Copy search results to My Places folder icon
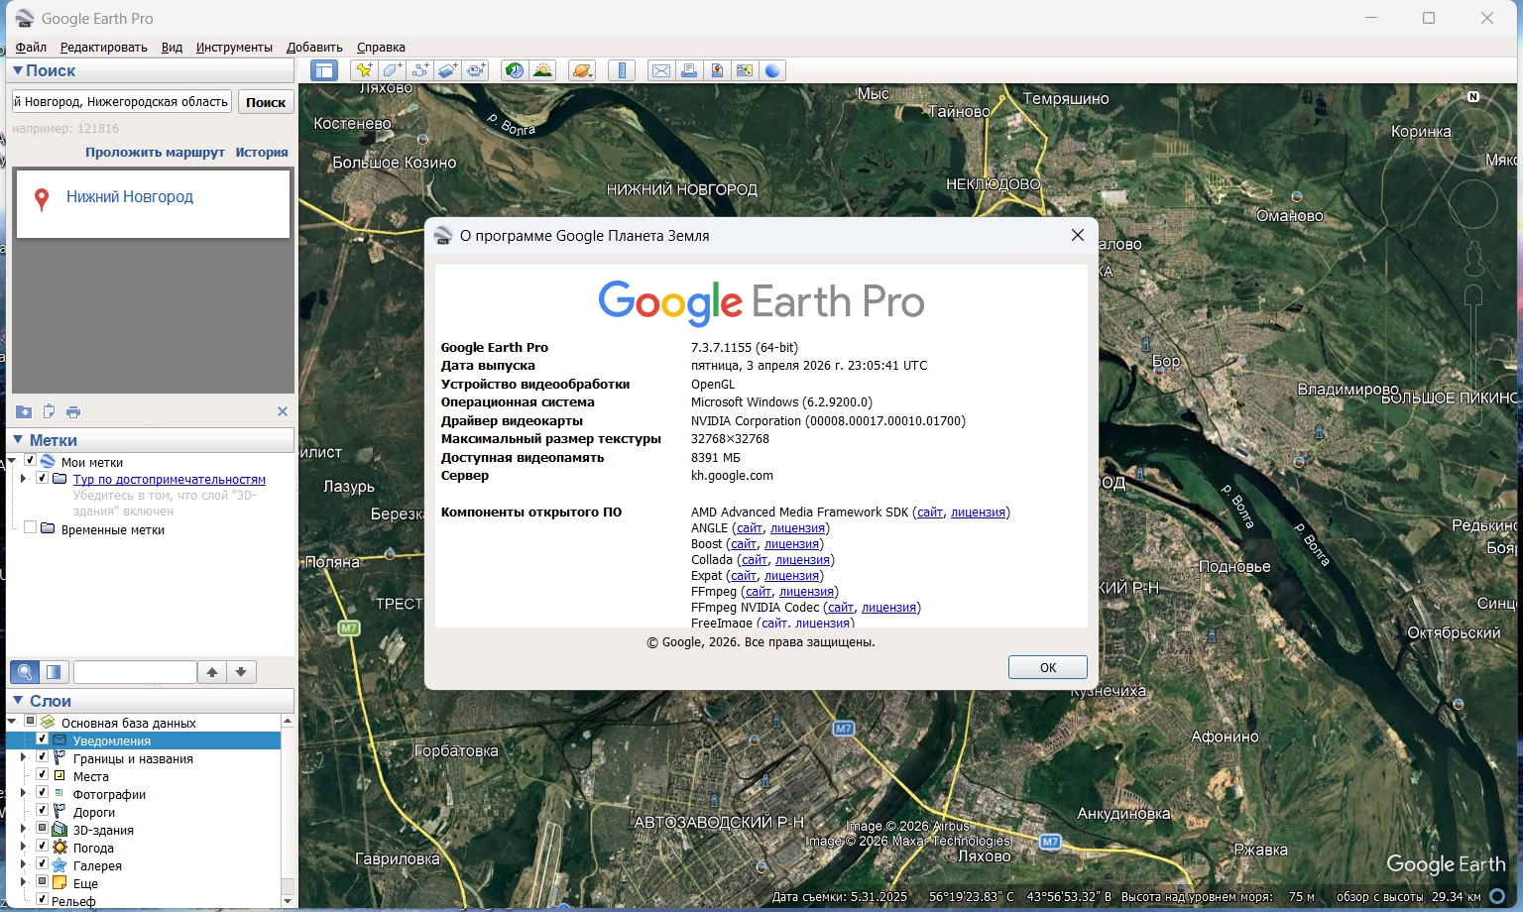The height and width of the screenshot is (912, 1523). [24, 411]
